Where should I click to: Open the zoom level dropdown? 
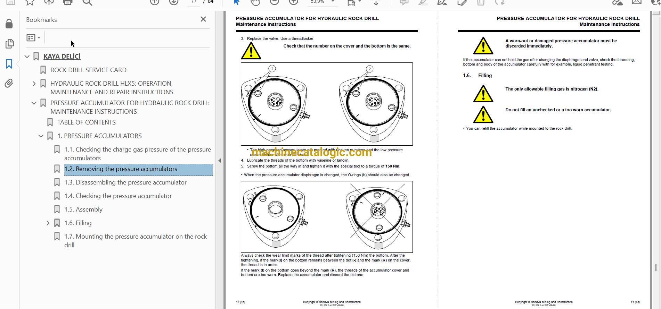click(333, 2)
